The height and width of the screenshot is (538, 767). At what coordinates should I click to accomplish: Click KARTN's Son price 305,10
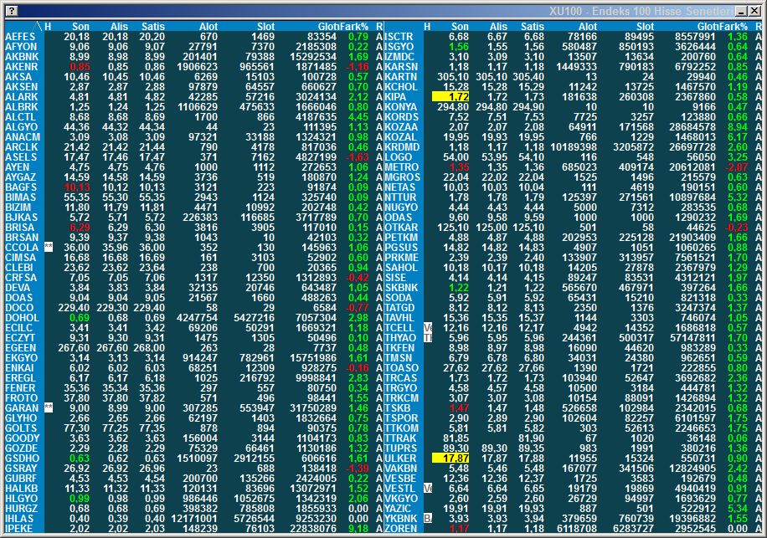pos(452,77)
